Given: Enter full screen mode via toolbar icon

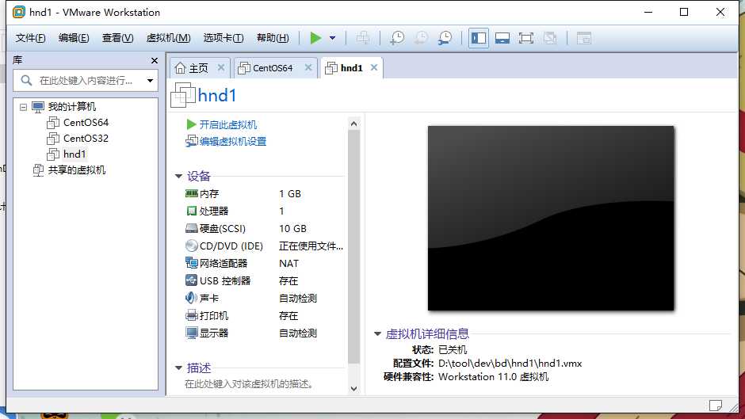Looking at the screenshot, I should click(526, 38).
